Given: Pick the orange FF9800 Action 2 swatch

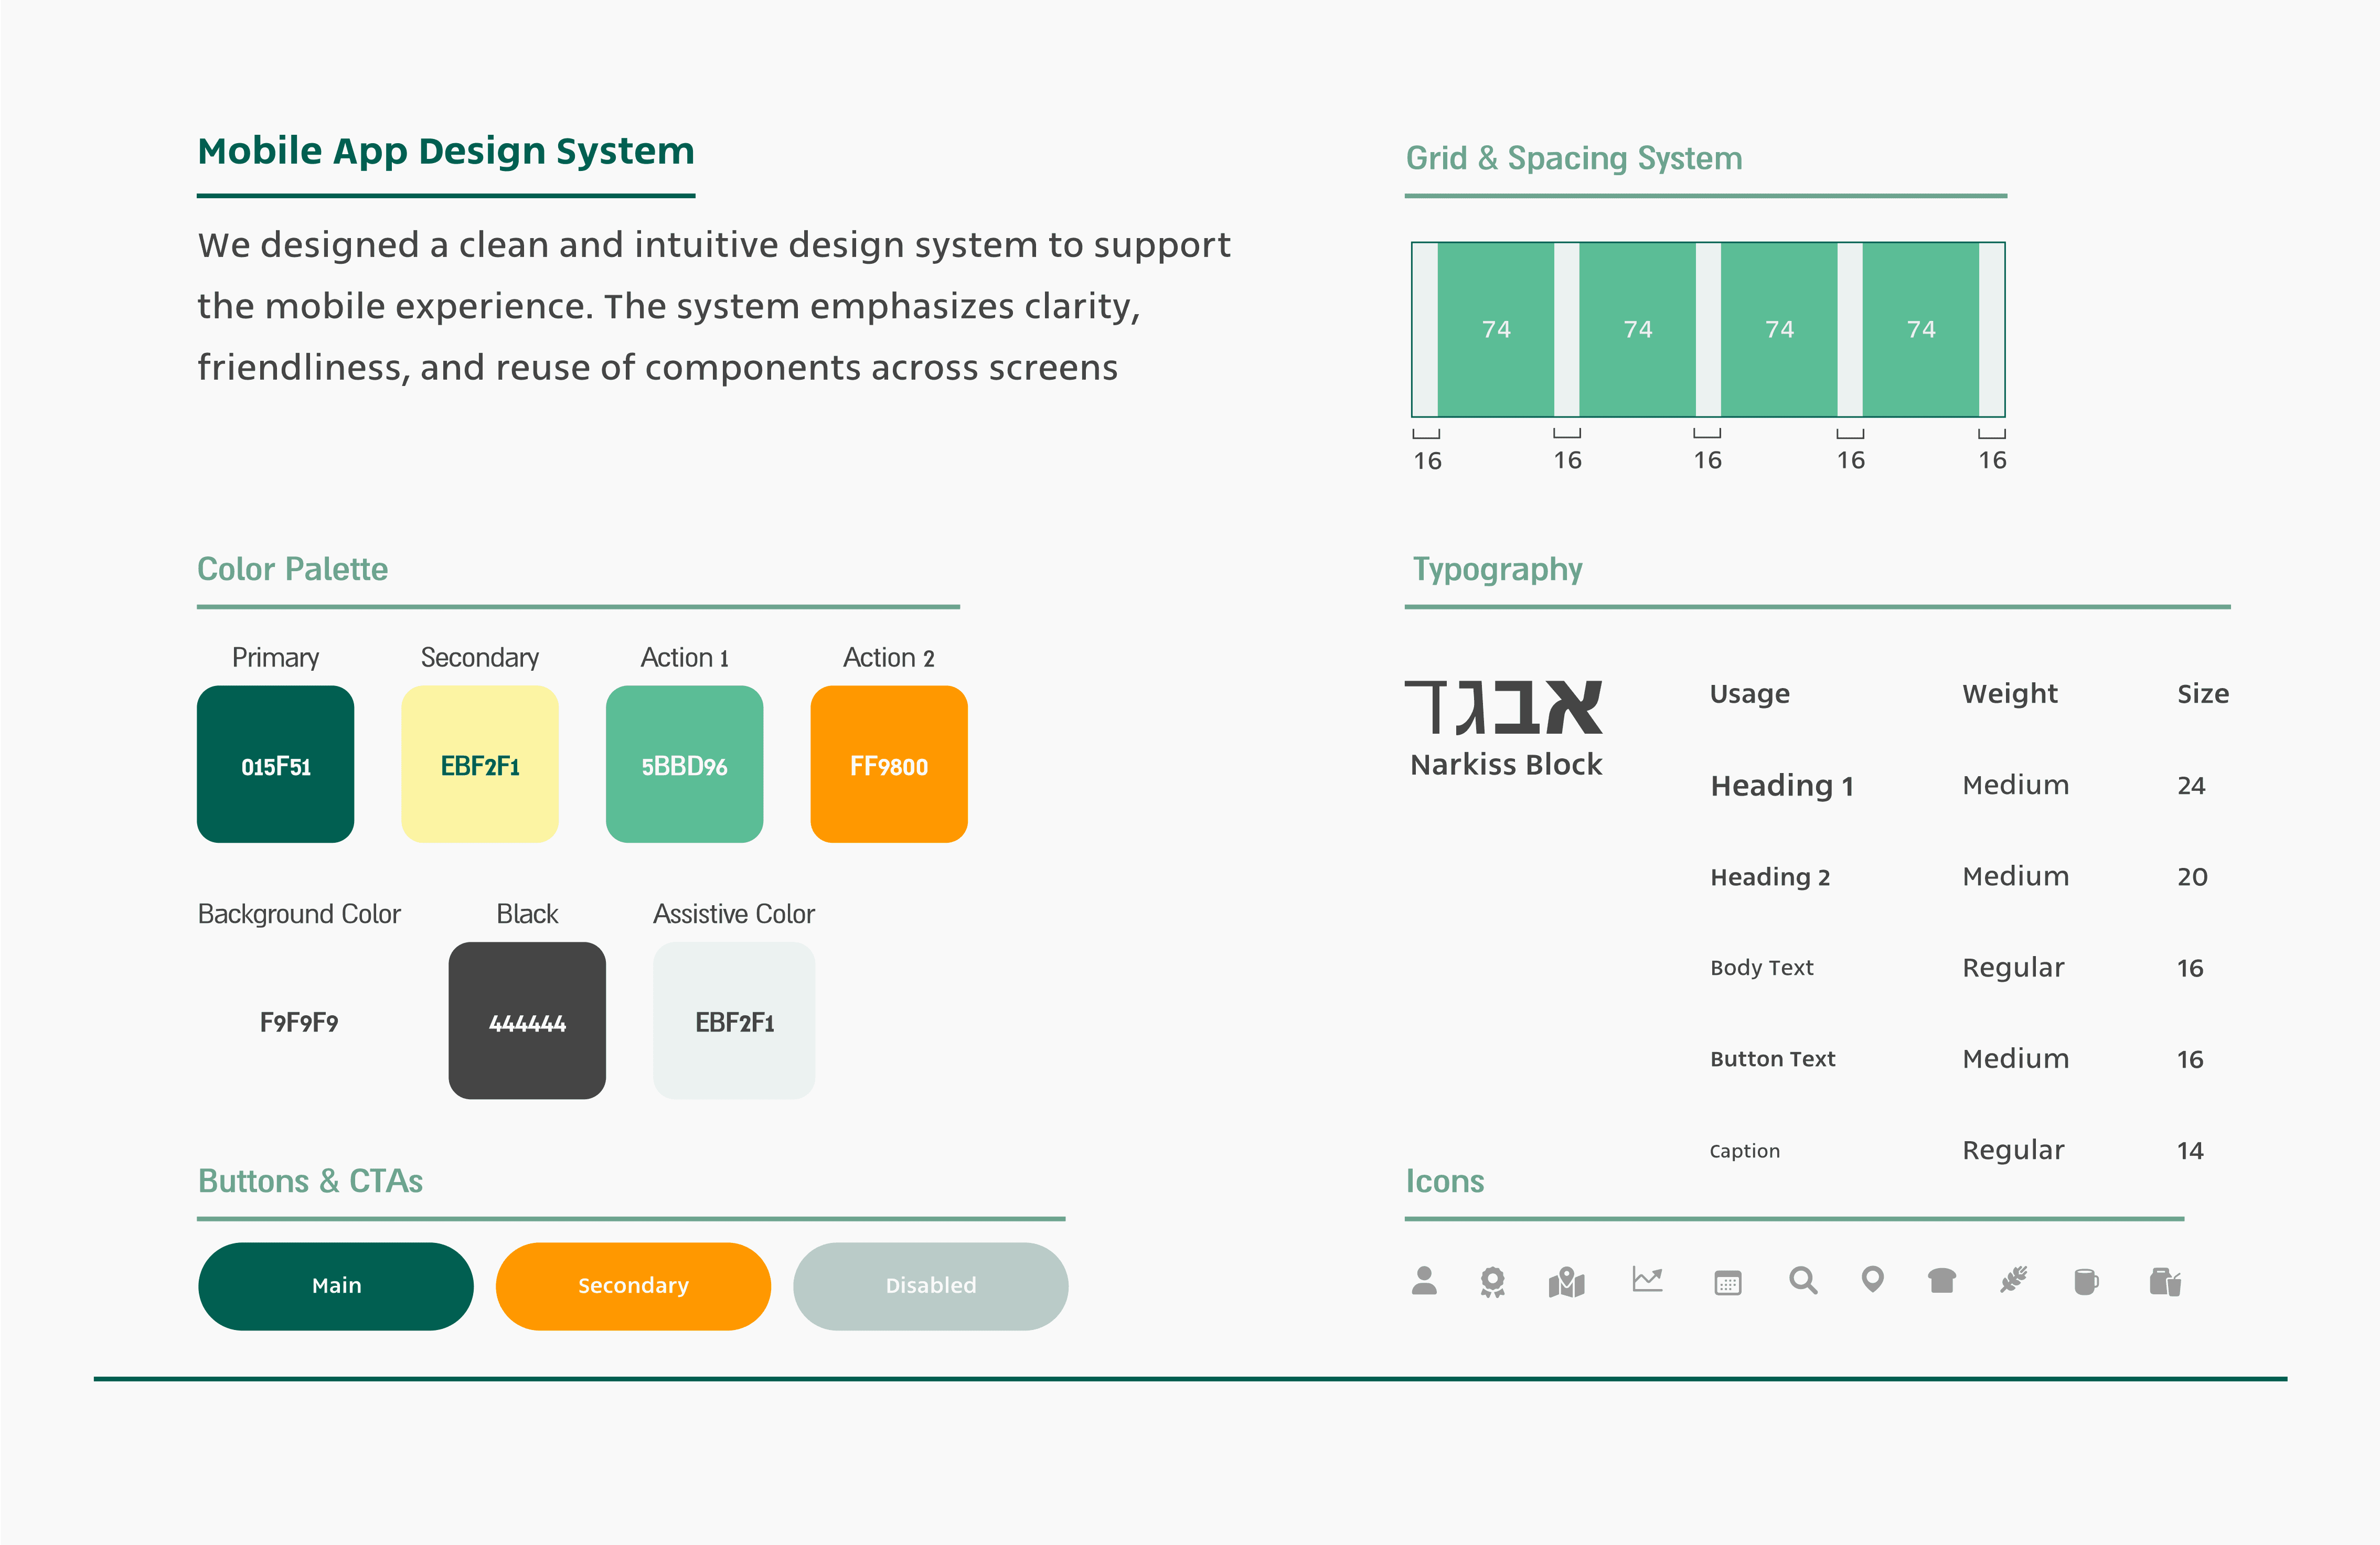Looking at the screenshot, I should click(888, 765).
